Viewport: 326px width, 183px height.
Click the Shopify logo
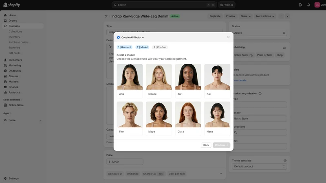tap(12, 5)
